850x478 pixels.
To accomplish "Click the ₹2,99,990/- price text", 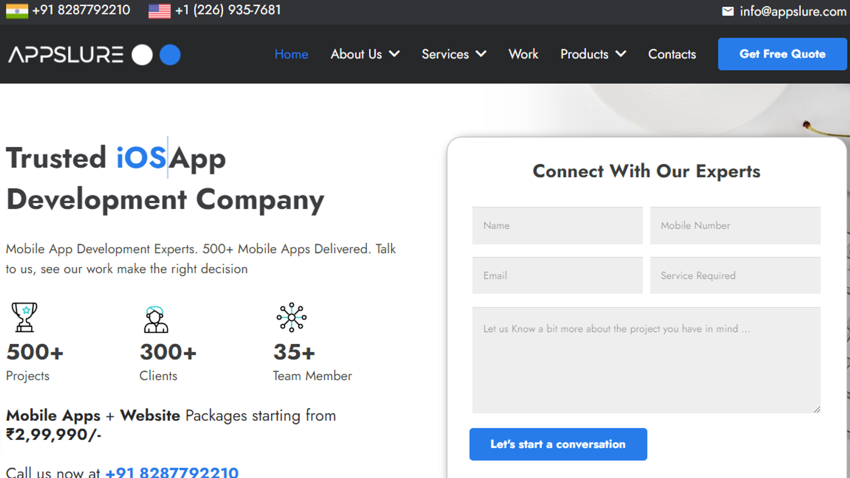I will coord(54,435).
